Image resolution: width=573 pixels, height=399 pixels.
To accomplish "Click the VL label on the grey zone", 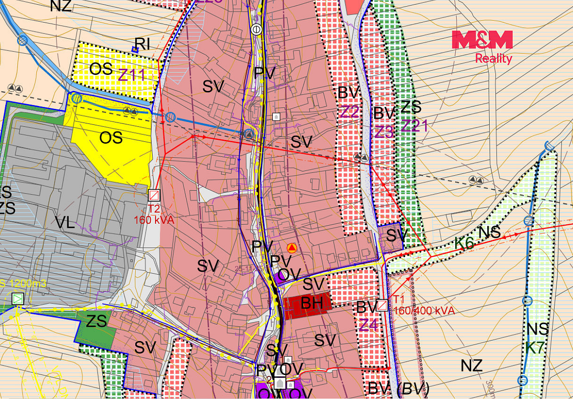I will point(65,223).
